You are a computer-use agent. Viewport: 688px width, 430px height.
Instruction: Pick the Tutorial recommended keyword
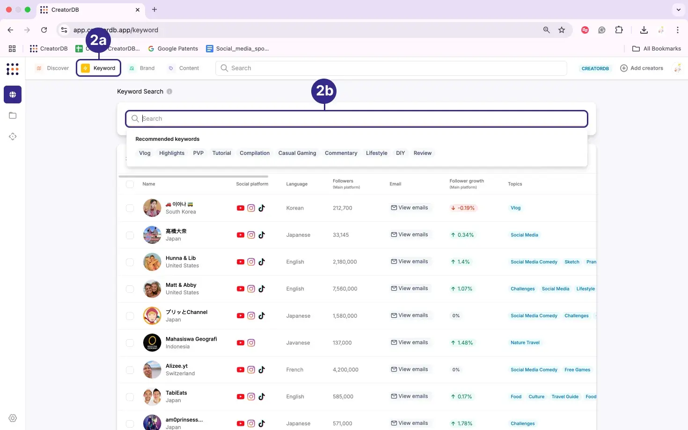(x=222, y=153)
